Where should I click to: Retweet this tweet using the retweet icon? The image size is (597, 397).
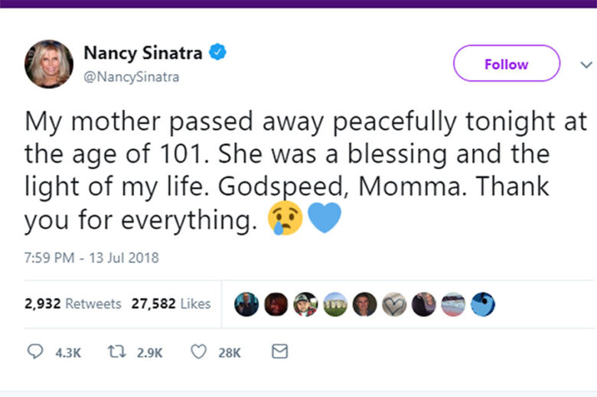119,352
